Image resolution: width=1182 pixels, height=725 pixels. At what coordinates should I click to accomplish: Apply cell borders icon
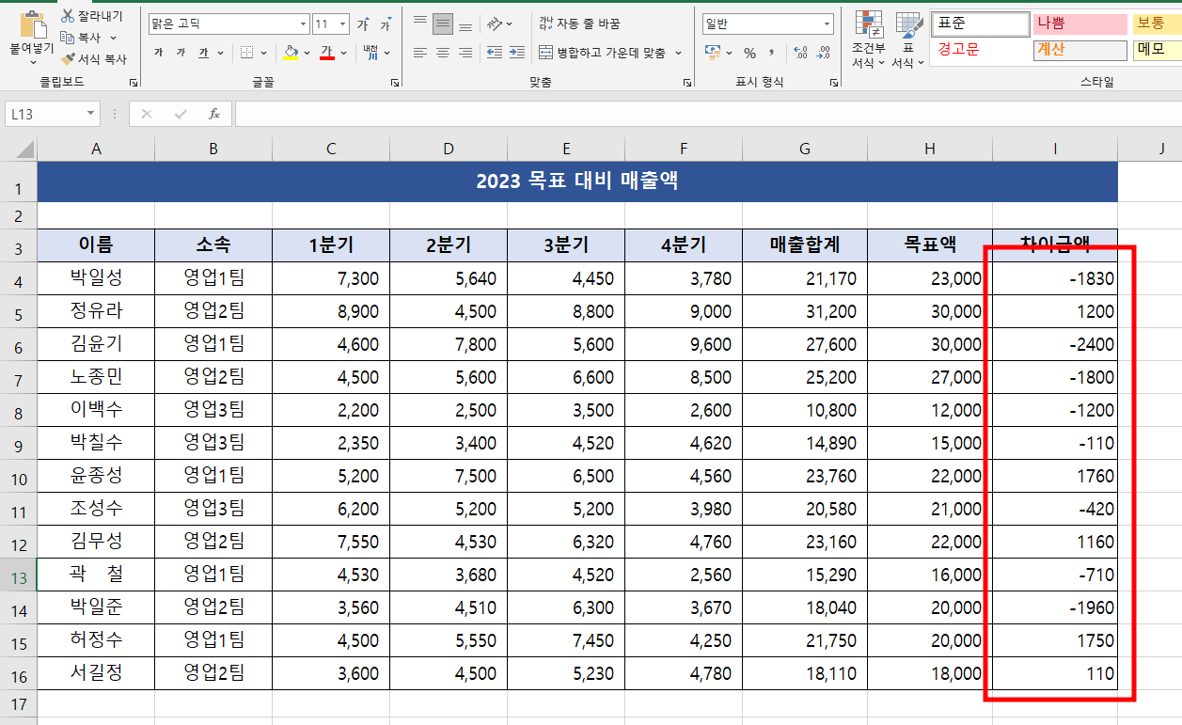point(246,53)
